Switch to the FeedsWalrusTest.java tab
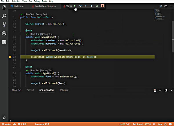174x126 pixels. coord(45,6)
